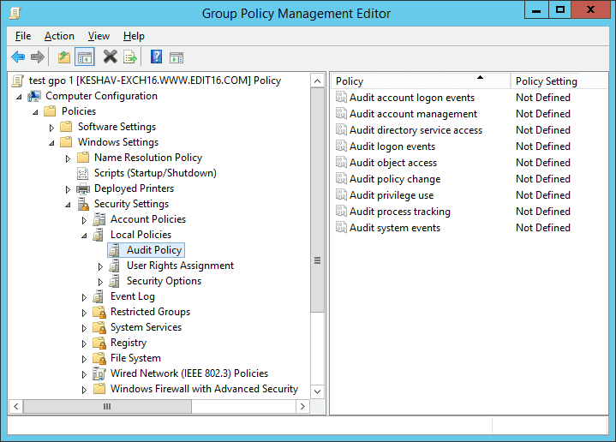
Task: Click the Forward arrow toolbar icon
Action: coord(38,57)
